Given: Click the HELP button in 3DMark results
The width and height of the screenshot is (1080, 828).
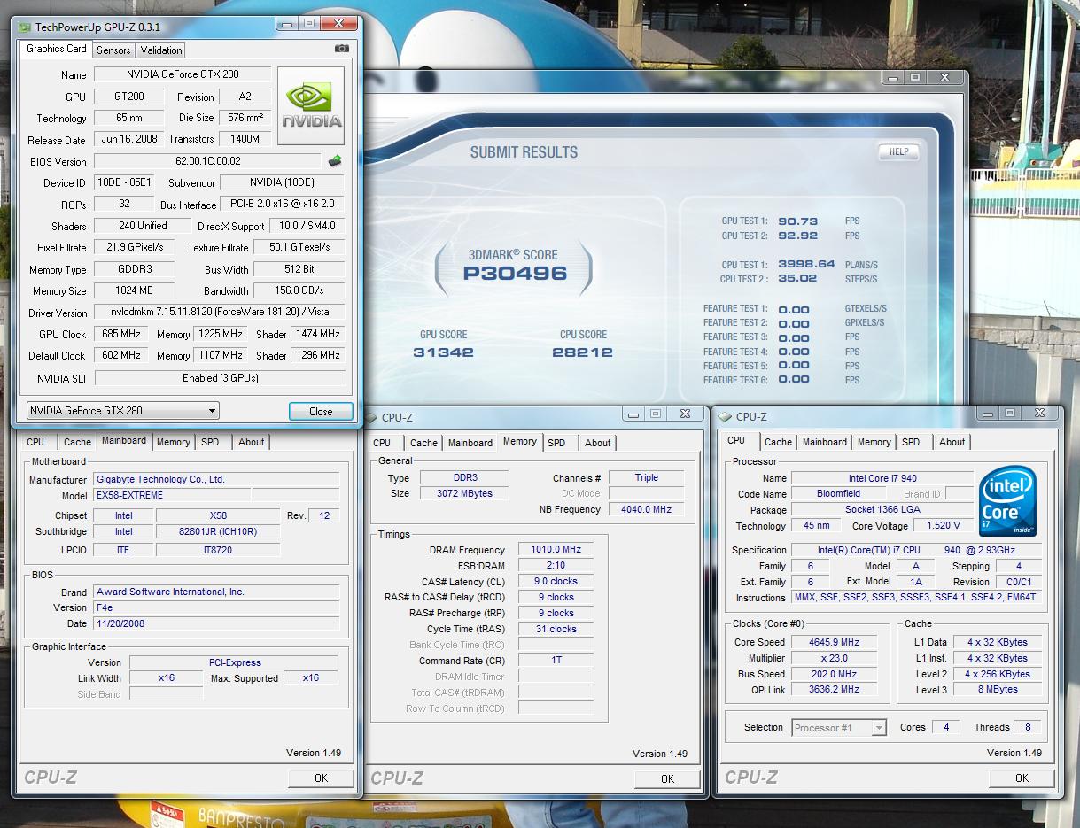Looking at the screenshot, I should point(898,151).
